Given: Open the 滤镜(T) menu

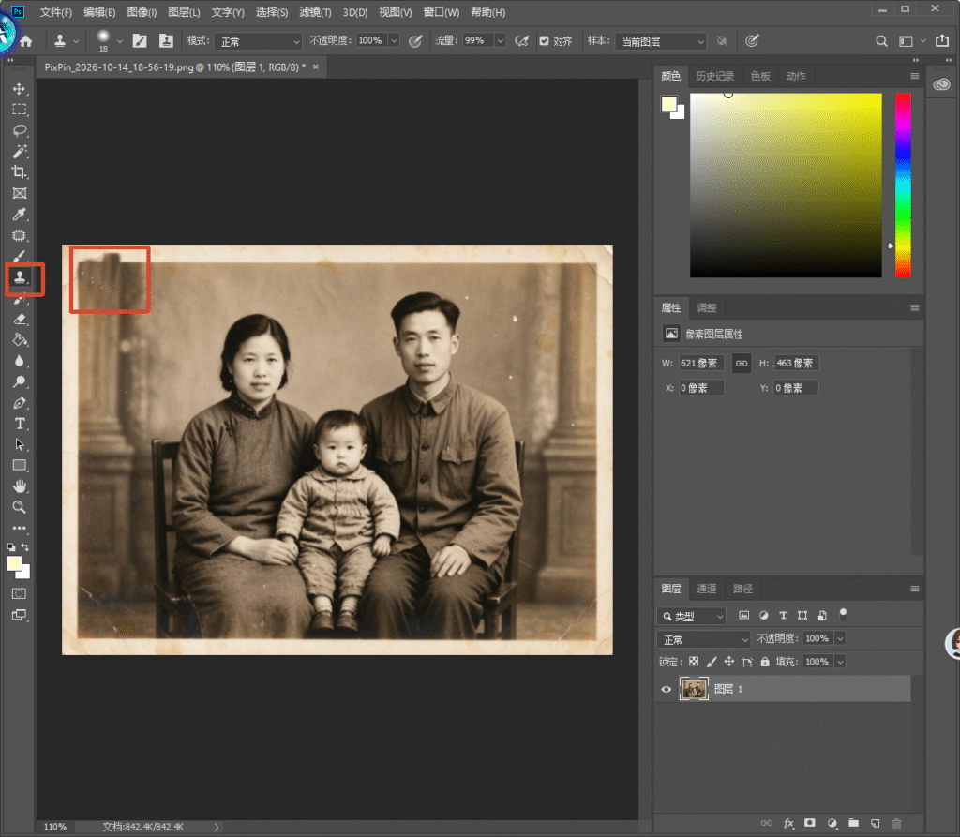Looking at the screenshot, I should pyautogui.click(x=315, y=12).
